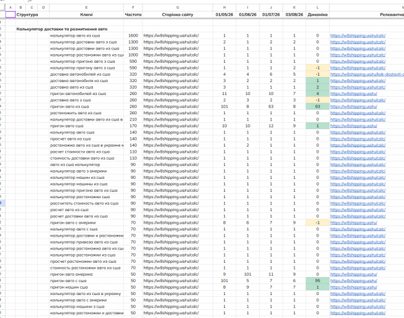The width and height of the screenshot is (404, 318).
Task: Select keyword cell 'калькулятор пригону авто з сша'
Action: click(x=86, y=68)
